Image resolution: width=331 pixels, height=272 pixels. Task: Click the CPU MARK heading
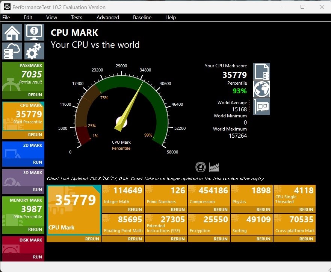tap(74, 33)
